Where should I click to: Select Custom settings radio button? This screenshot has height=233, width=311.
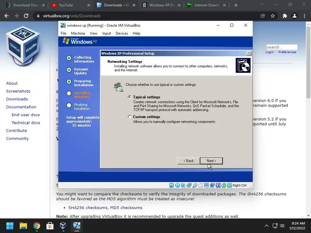(x=129, y=117)
